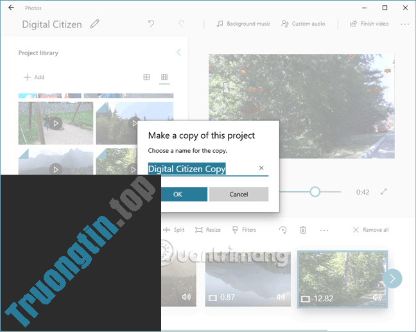416x332 pixels.
Task: Open storyboard more options menu
Action: pos(324,230)
